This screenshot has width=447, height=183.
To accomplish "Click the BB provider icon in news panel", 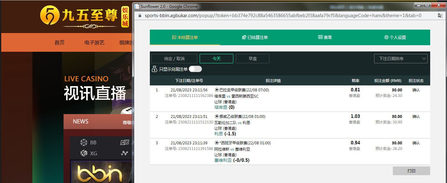I will click(x=83, y=142).
